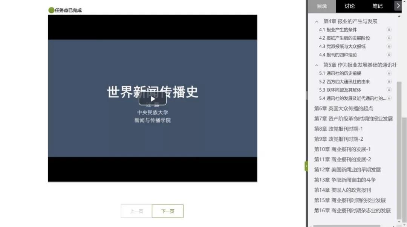
Task: Click the lock icon beside 4.1 报业产生的条件
Action: (389, 30)
